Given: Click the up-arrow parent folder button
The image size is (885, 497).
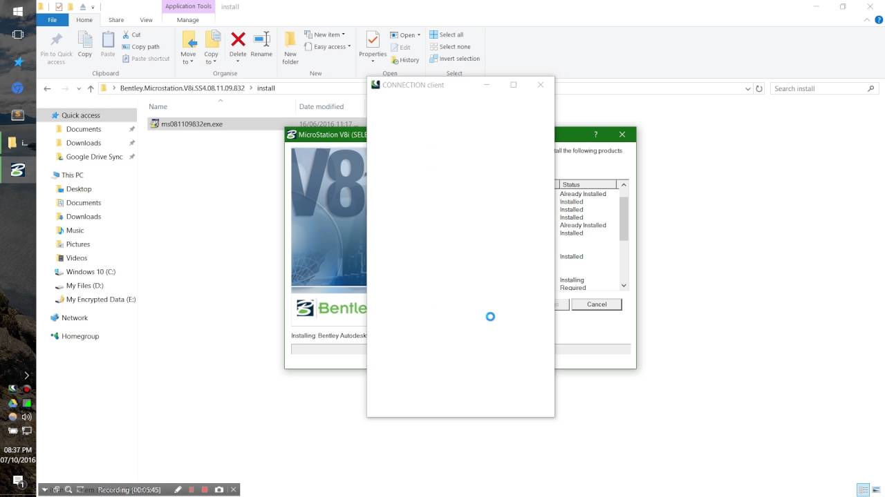Looking at the screenshot, I should (91, 88).
